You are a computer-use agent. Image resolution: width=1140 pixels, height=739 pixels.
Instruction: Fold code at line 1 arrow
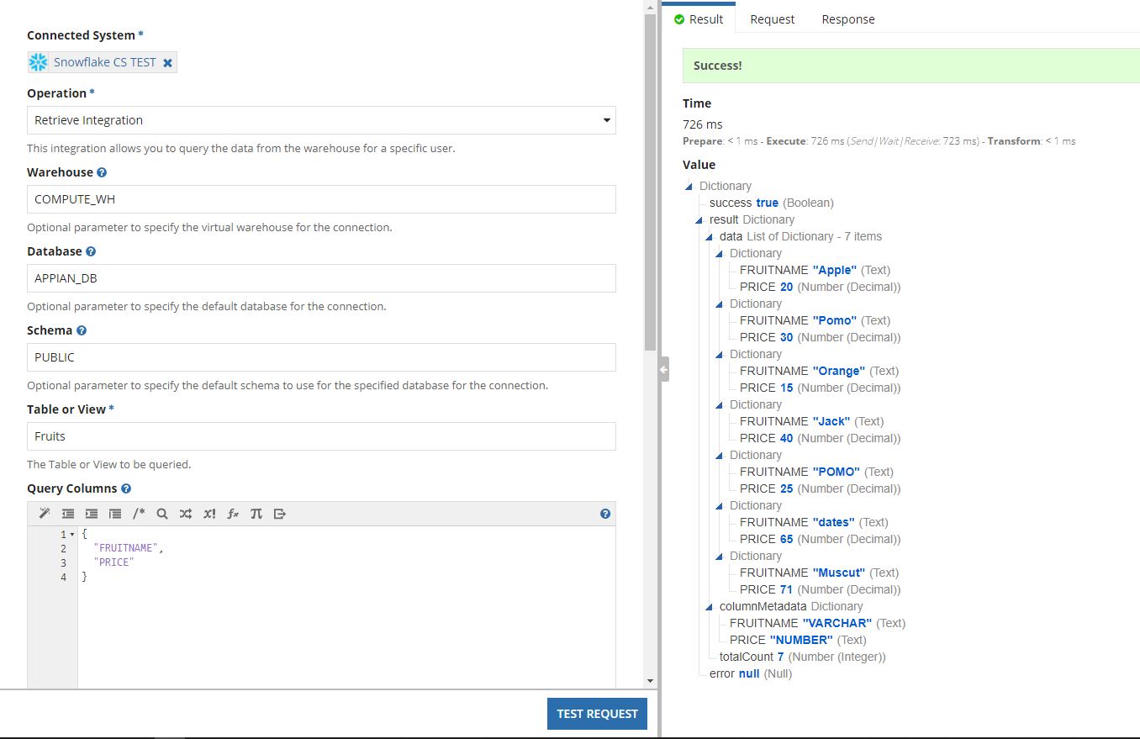click(x=72, y=535)
